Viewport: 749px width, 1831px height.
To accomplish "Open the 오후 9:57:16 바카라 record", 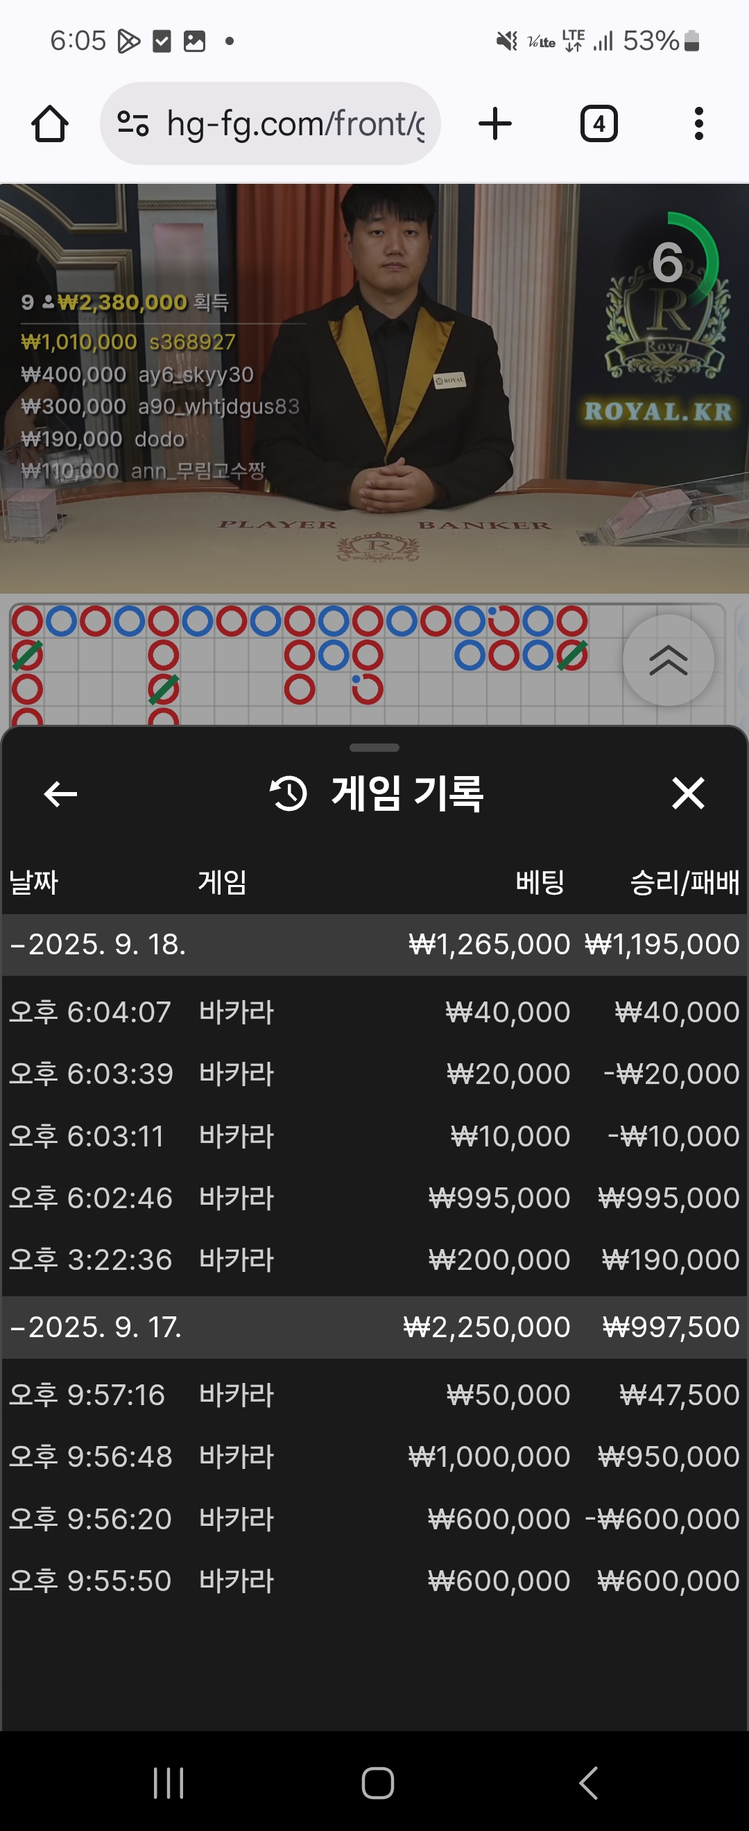I will [x=374, y=1395].
